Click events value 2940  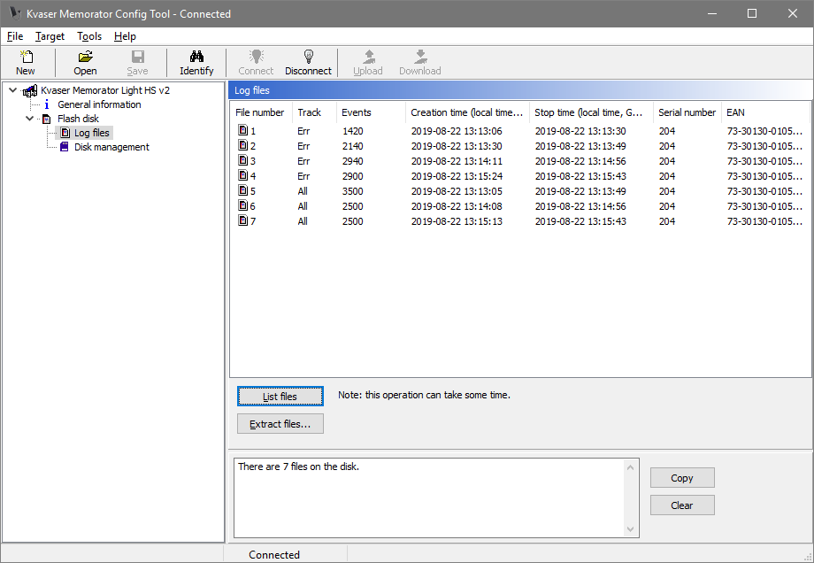pos(352,161)
